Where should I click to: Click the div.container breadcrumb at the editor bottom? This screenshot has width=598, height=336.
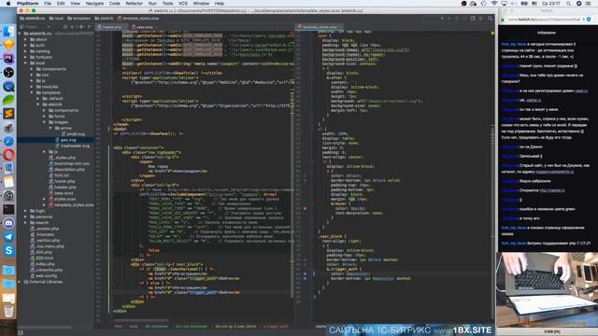coord(157,327)
